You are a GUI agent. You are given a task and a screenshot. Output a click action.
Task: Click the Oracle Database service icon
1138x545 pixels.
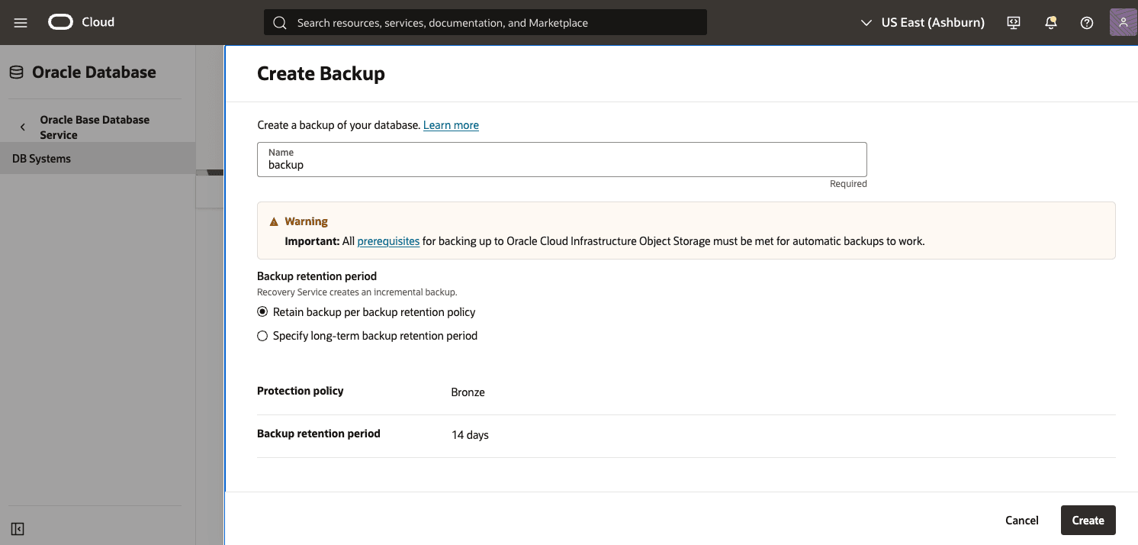point(16,71)
